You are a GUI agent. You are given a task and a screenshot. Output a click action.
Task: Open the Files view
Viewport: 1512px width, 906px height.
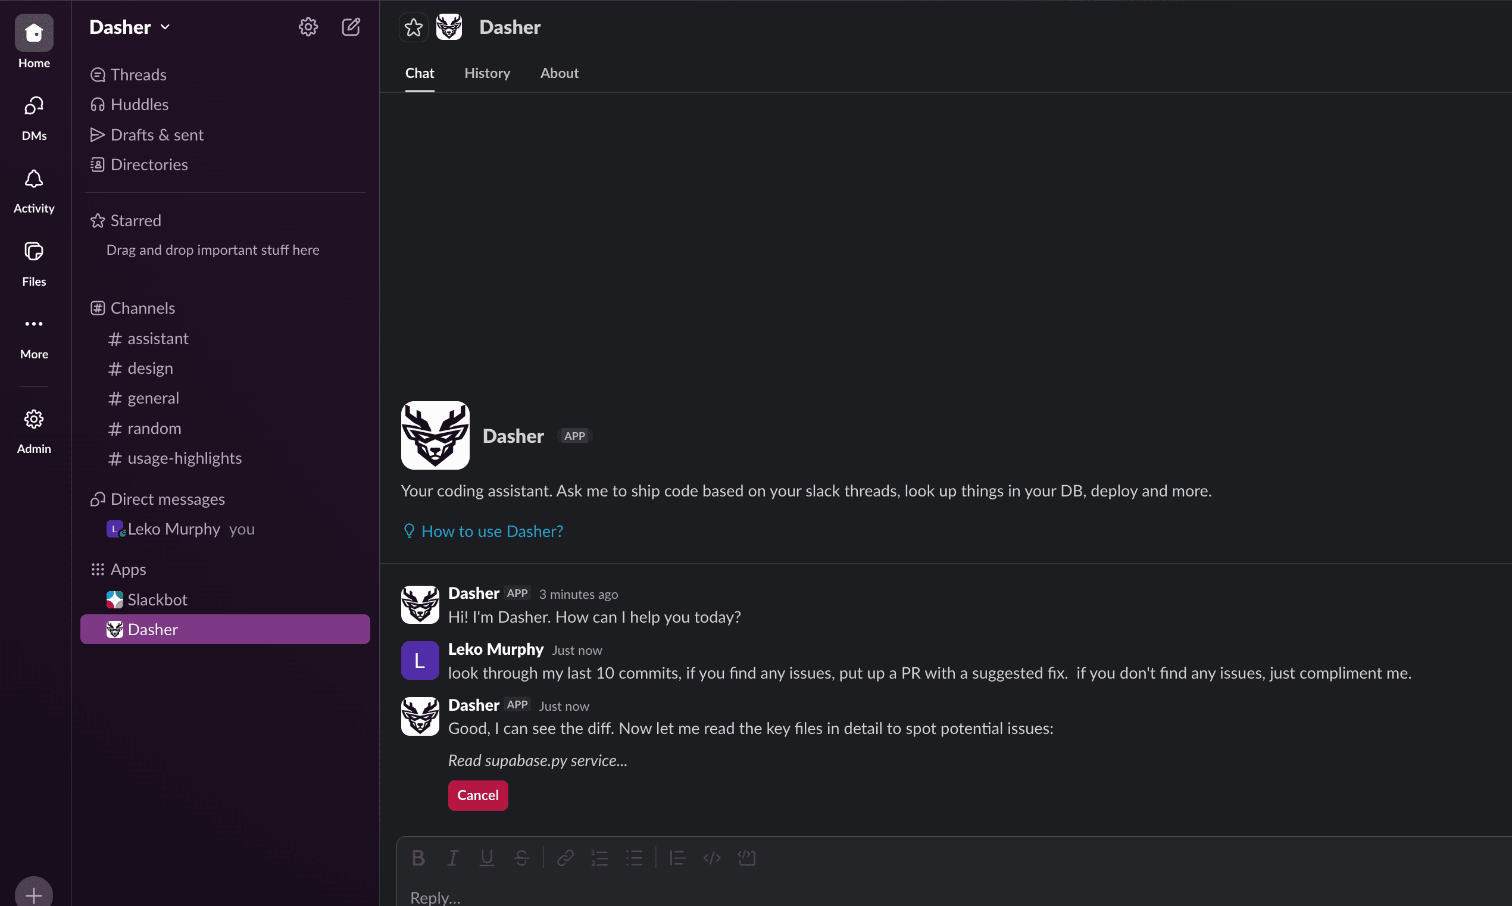(33, 263)
